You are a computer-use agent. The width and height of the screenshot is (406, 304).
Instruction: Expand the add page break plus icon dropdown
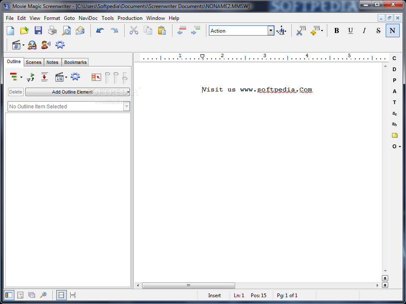(x=322, y=31)
